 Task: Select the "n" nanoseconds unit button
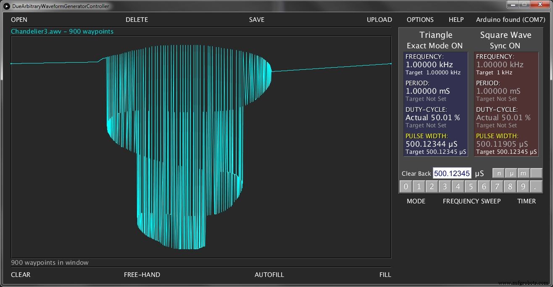click(x=498, y=173)
